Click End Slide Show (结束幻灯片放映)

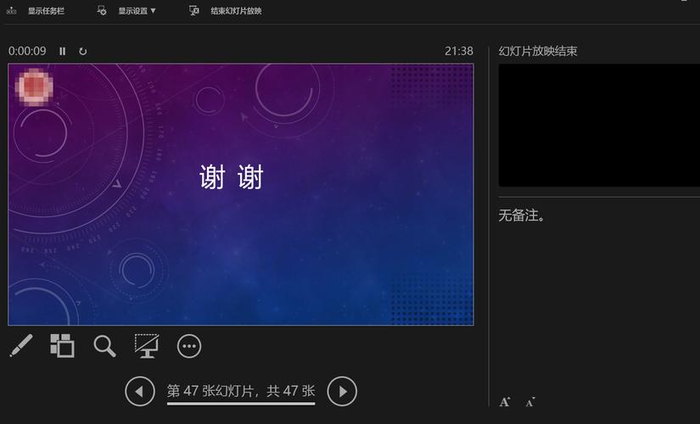point(236,11)
